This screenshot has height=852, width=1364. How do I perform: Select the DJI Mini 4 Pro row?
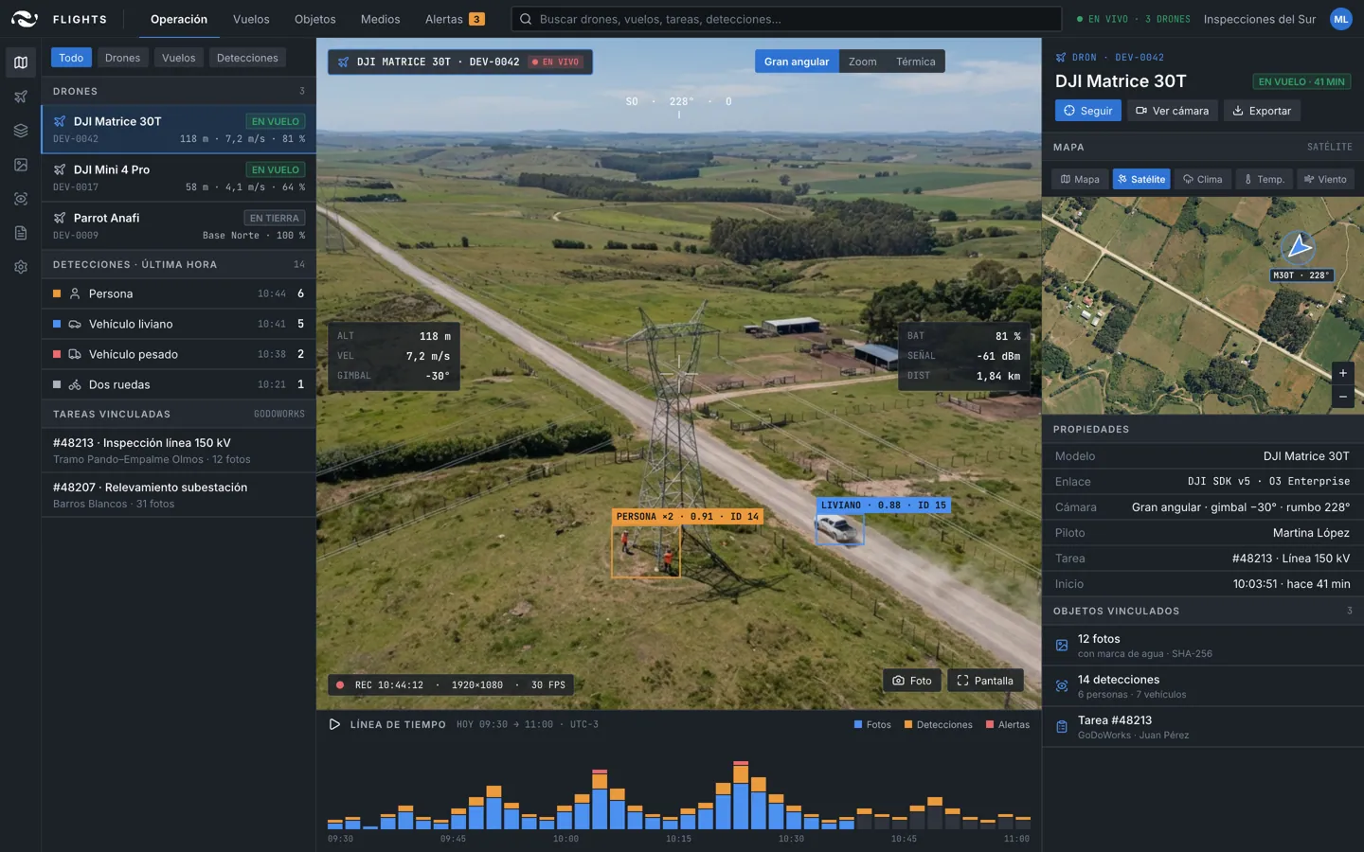pos(178,177)
